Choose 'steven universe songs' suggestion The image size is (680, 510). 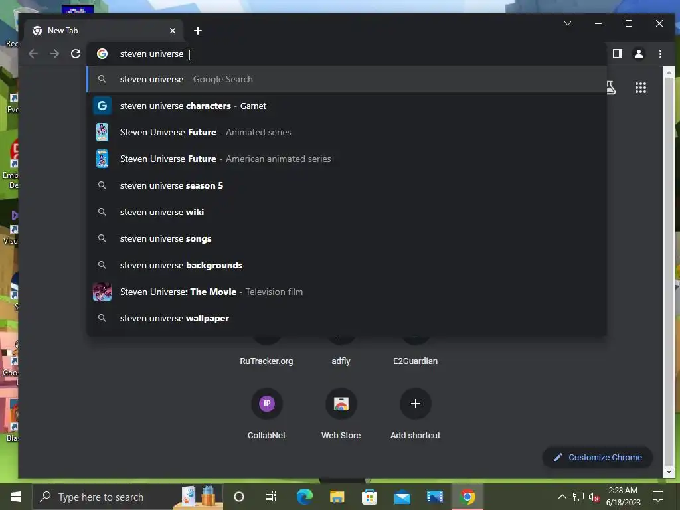coord(347,238)
